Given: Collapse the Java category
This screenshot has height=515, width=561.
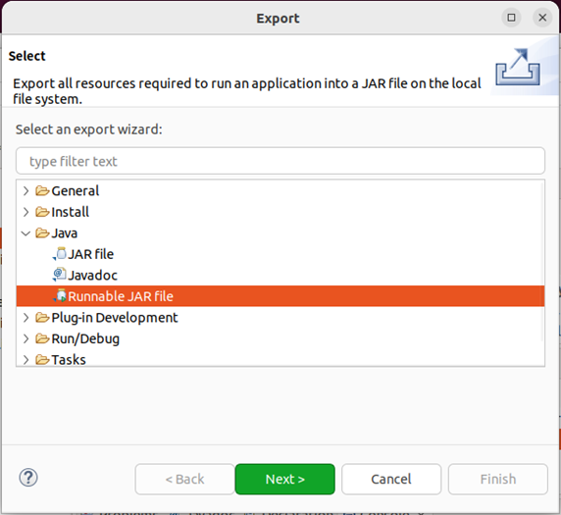Looking at the screenshot, I should (25, 233).
